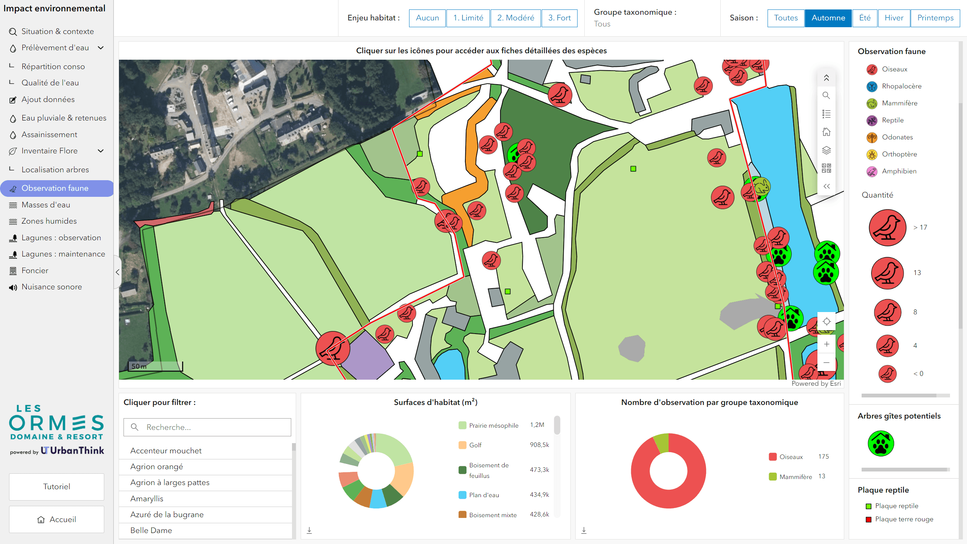Open the Zones humides menu item
This screenshot has width=967, height=544.
[49, 221]
